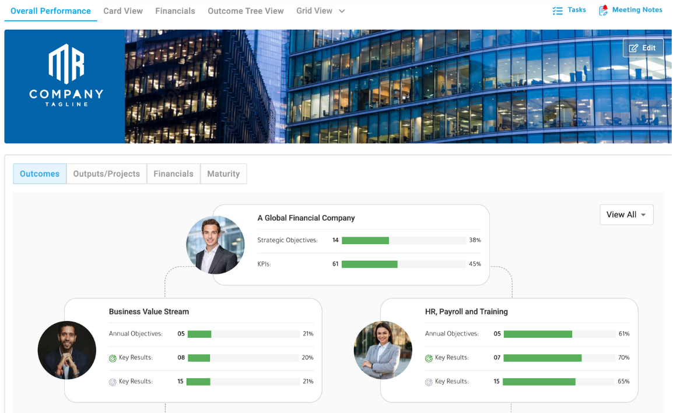The image size is (673, 413).
Task: Click Key Results count 07
Action: coord(497,358)
